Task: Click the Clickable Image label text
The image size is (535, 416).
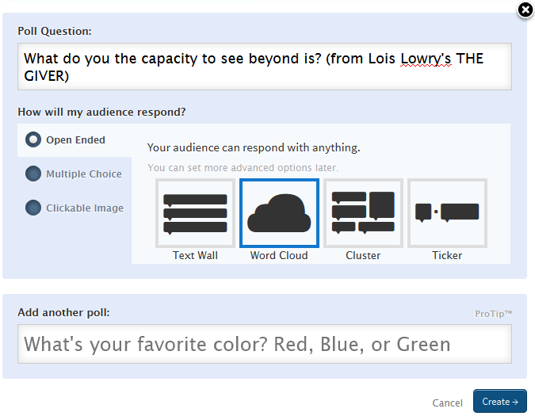Action: pyautogui.click(x=85, y=208)
